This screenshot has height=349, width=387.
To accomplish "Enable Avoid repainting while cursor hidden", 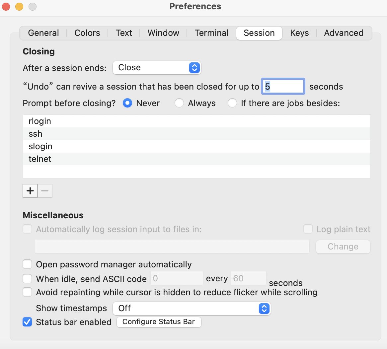I will point(27,292).
